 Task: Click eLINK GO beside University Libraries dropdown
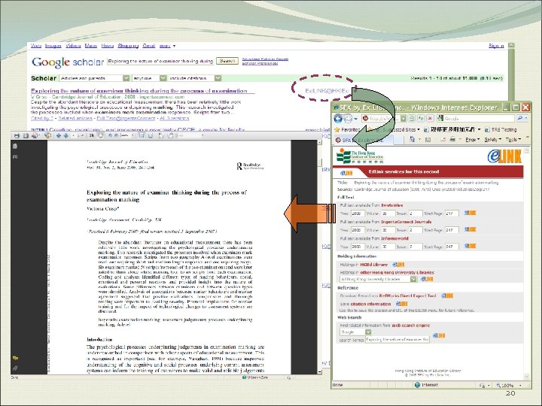coord(427,279)
